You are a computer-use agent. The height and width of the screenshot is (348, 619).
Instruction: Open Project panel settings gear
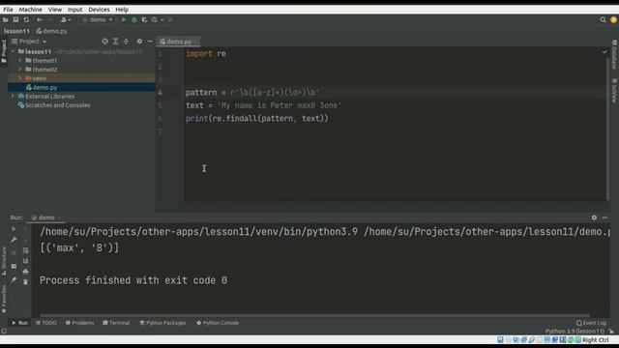click(139, 41)
